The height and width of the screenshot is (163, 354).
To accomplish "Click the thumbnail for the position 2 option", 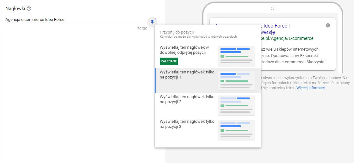I will [236, 105].
